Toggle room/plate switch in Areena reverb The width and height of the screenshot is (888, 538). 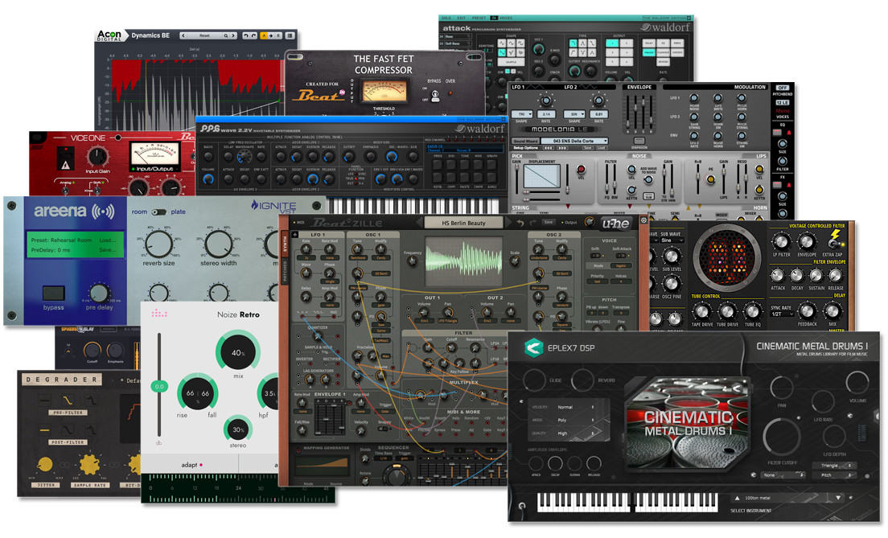[159, 212]
